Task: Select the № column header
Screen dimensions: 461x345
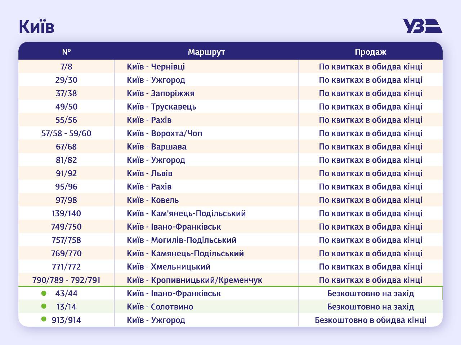Action: 66,52
